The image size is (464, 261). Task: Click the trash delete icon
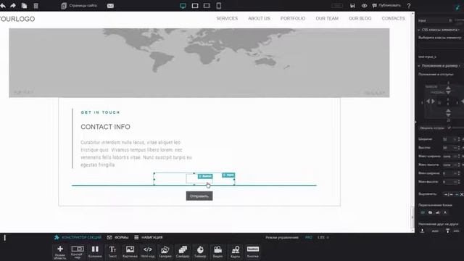click(x=36, y=6)
